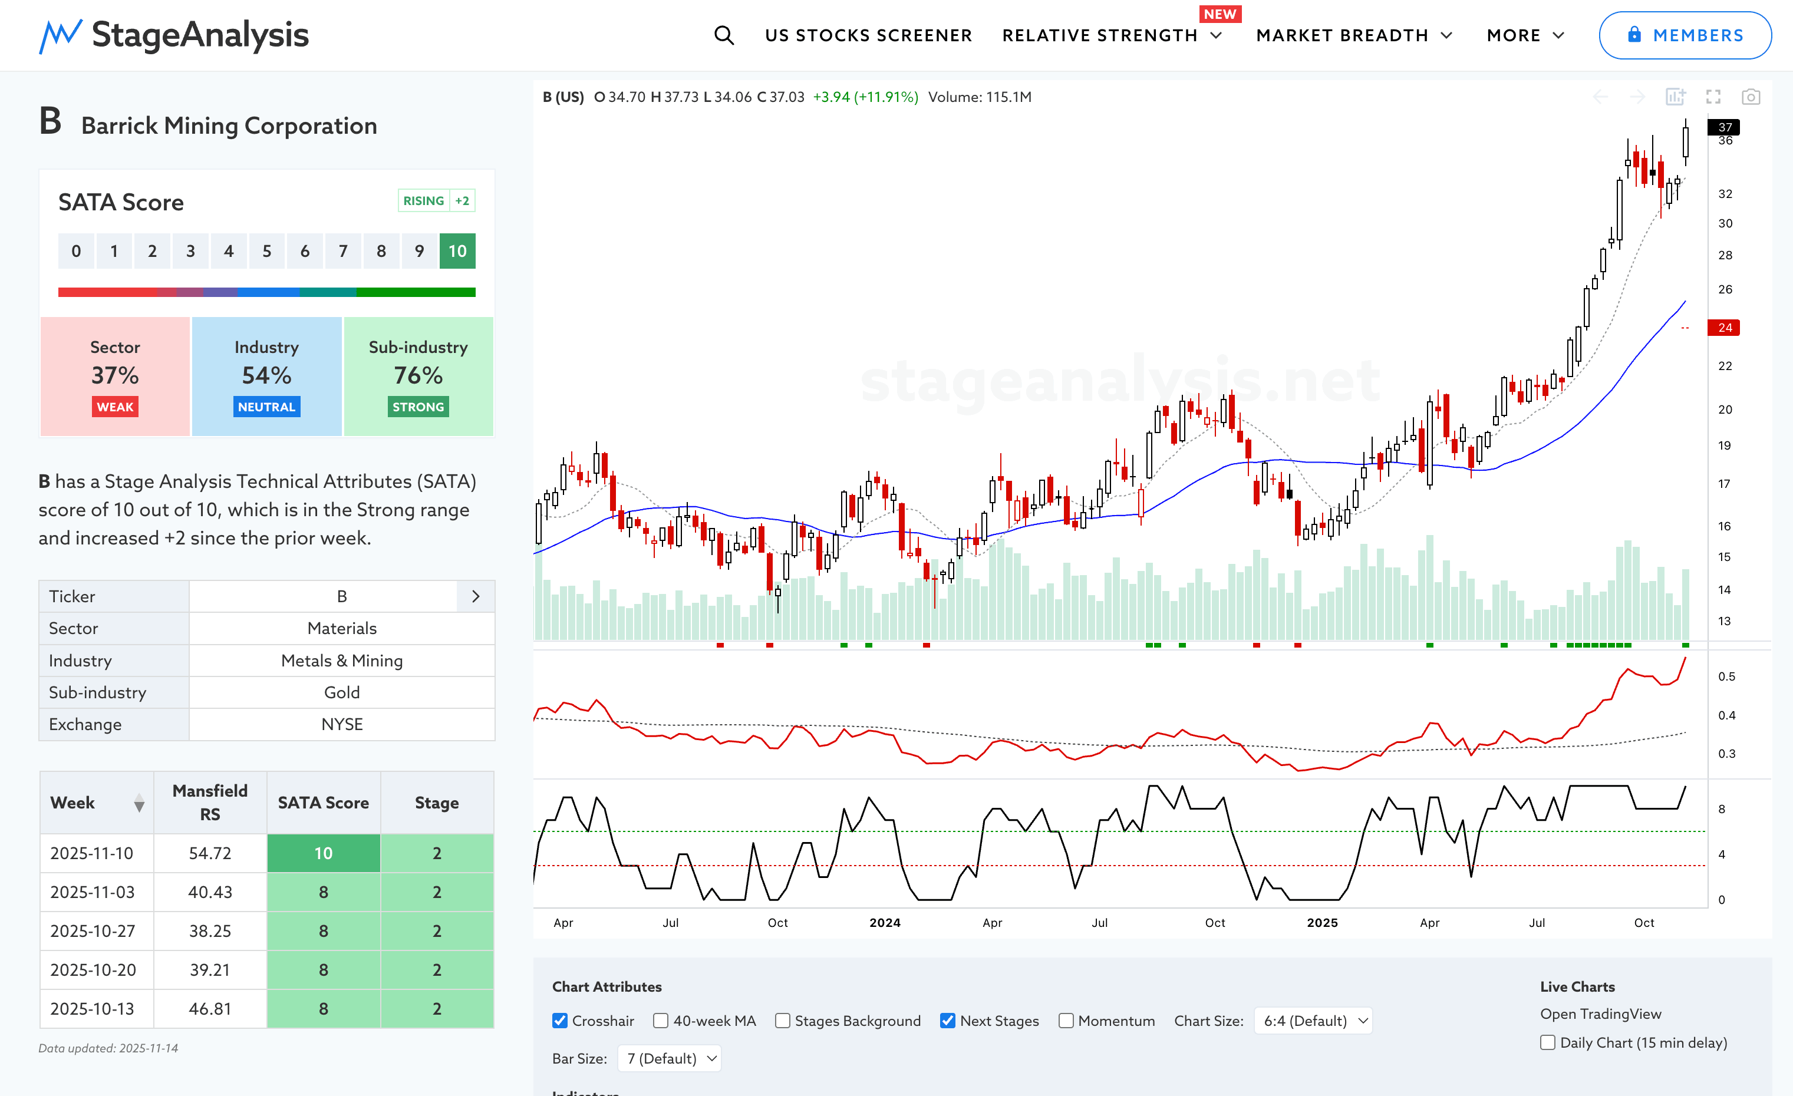The image size is (1793, 1096).
Task: Open the Market Breadth menu
Action: 1353,35
